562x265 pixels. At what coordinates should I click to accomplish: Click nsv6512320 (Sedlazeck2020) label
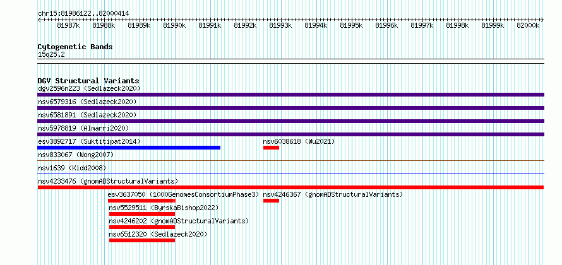tap(158, 234)
